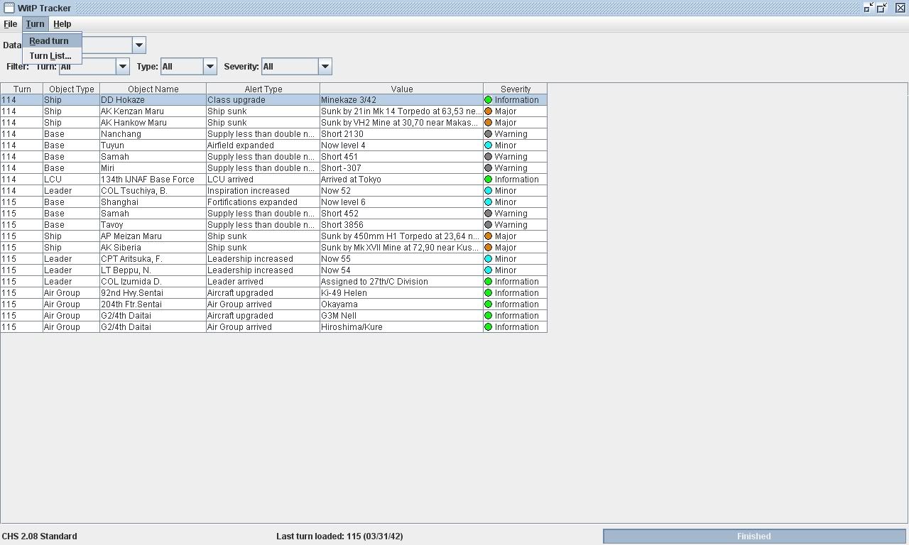Click gray Warning dot for Nanchang
Screen dimensions: 909x545
click(x=489, y=134)
